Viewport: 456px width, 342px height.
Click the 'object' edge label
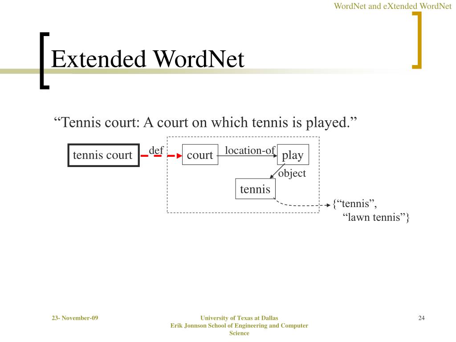pos(292,173)
